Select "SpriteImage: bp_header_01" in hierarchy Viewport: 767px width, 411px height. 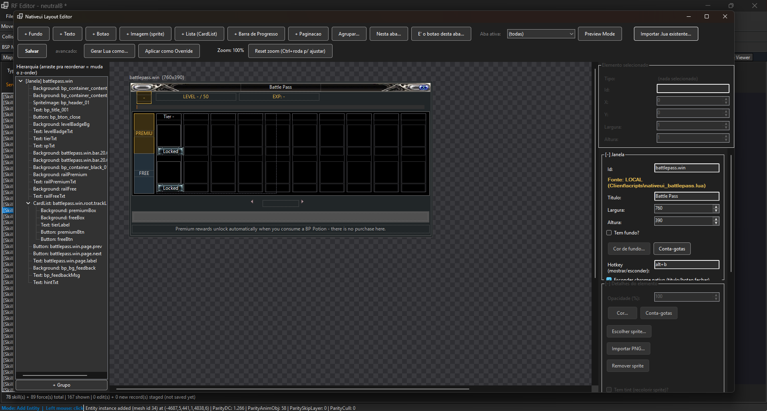[x=61, y=103]
